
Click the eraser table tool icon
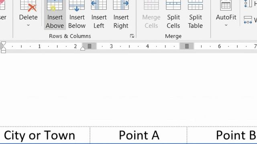3,4
